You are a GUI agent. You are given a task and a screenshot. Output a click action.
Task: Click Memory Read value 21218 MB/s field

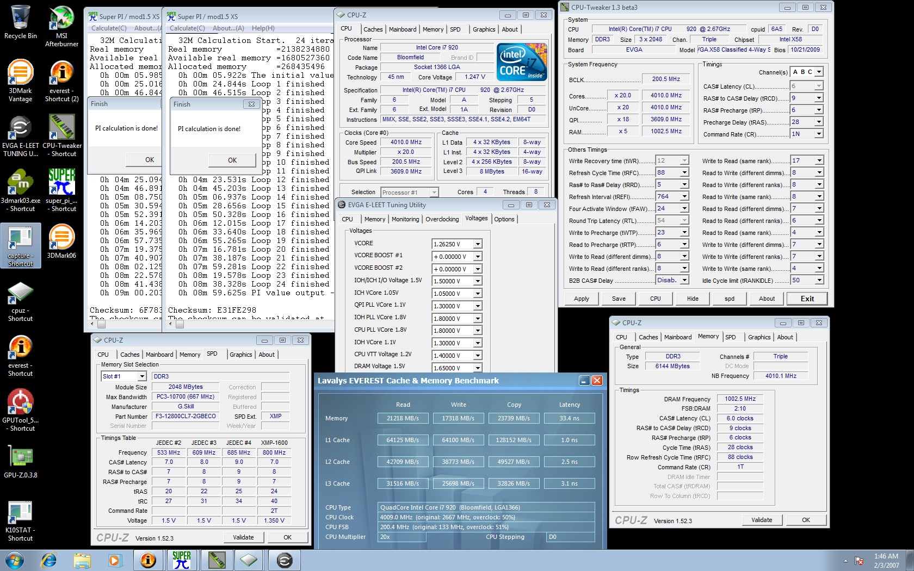tap(403, 418)
